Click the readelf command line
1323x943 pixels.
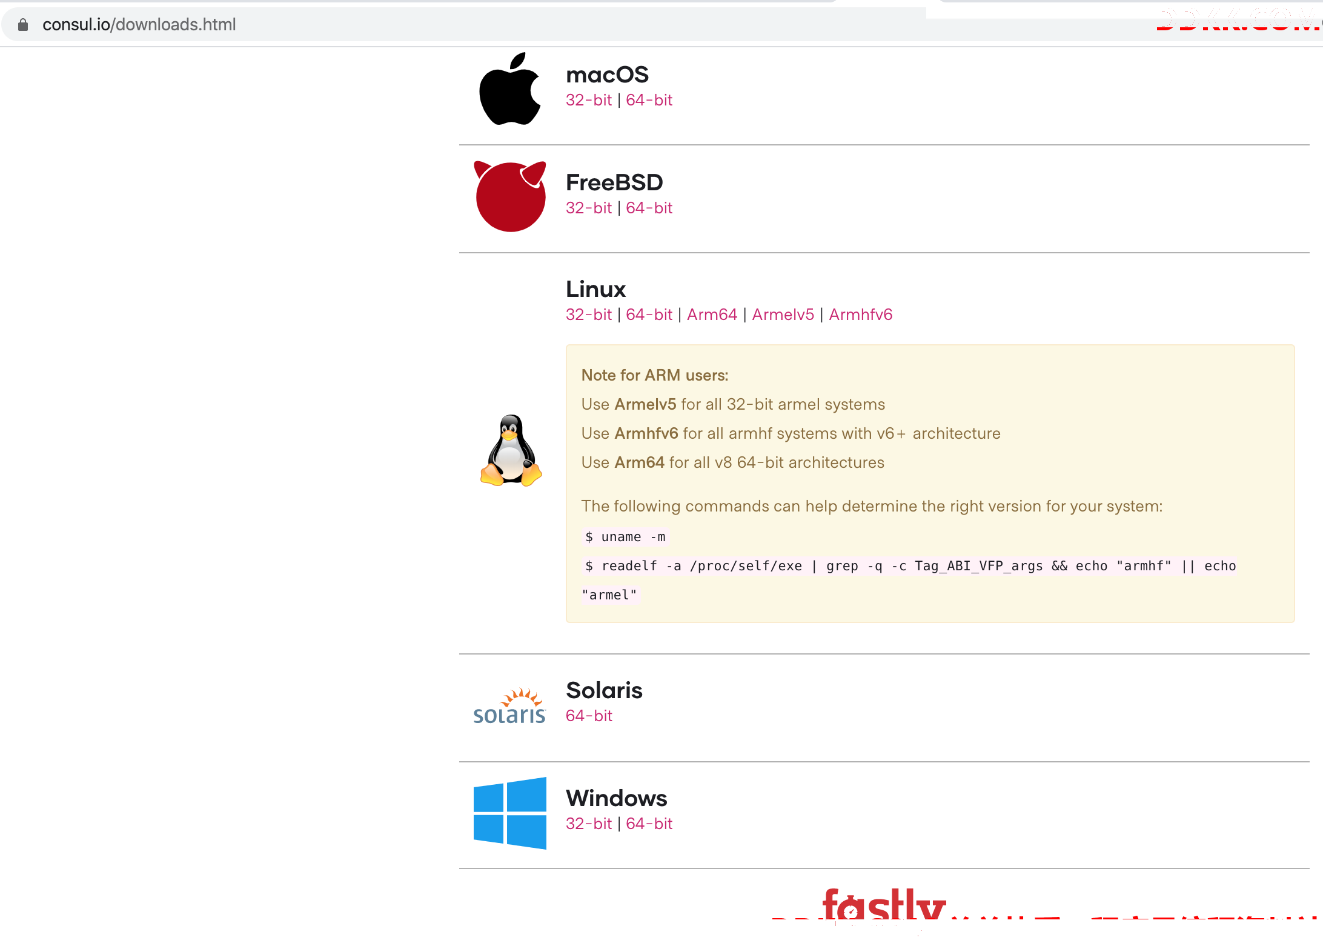click(910, 566)
